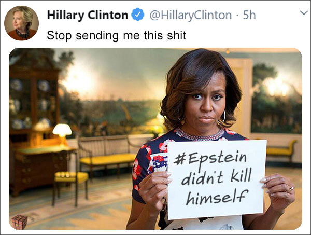This screenshot has height=235, width=311.
Task: Visit the @HillaryClinton handle link
Action: 190,15
